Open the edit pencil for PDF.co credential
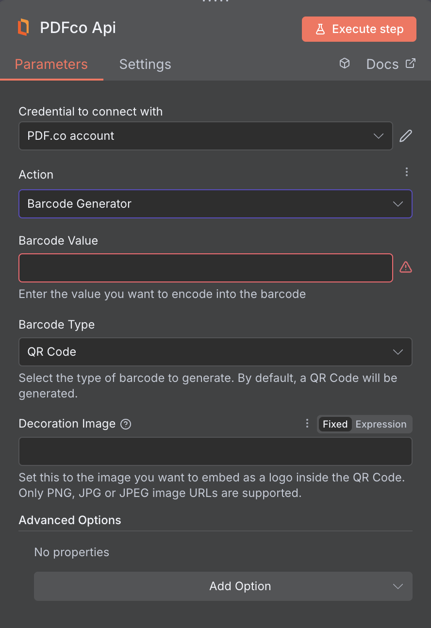The height and width of the screenshot is (628, 431). 406,136
